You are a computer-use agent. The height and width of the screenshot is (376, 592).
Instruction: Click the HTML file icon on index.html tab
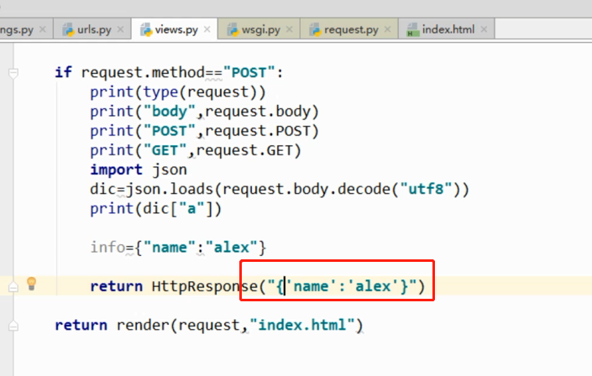pyautogui.click(x=413, y=29)
